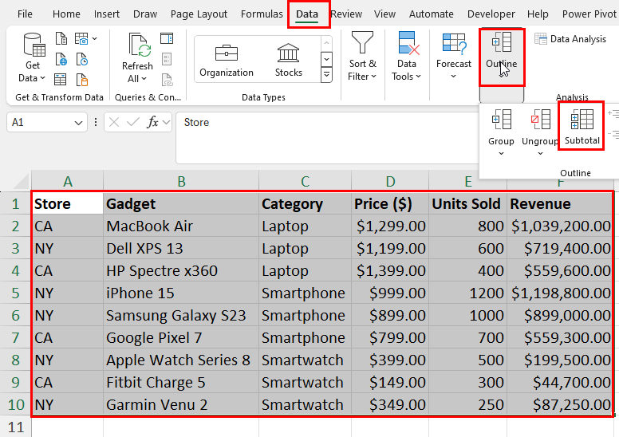Viewport: 619px width, 437px height.
Task: Expand Group dropdown arrow
Action: 502,154
